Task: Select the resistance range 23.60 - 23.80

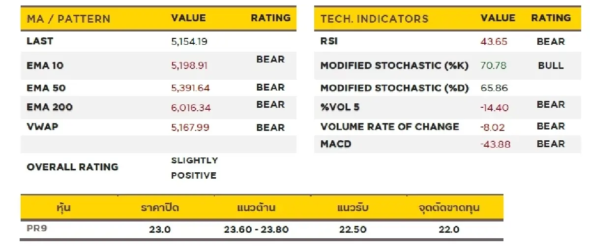Action: (256, 229)
